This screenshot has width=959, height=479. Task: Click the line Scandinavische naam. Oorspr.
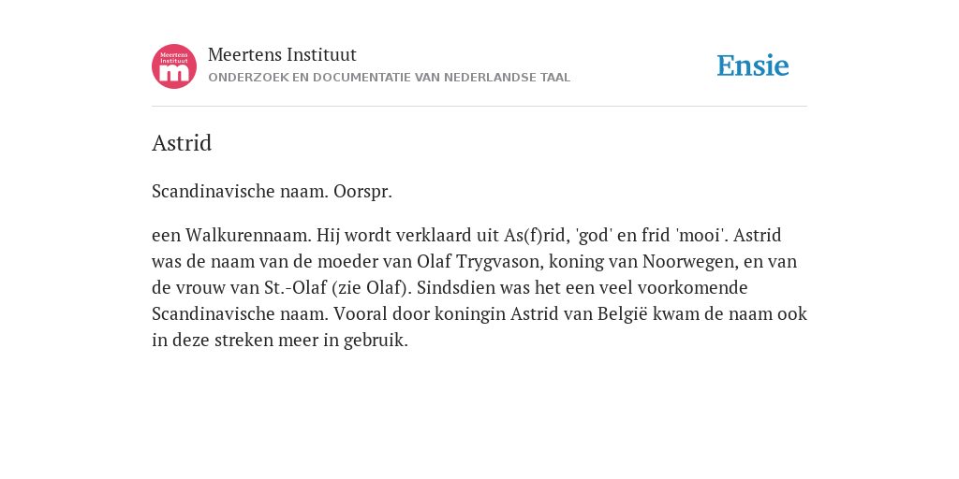(x=273, y=191)
